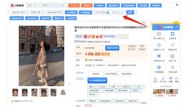Select the highlighted fourth product thumbnail
192x107 pixels.
coord(44,92)
